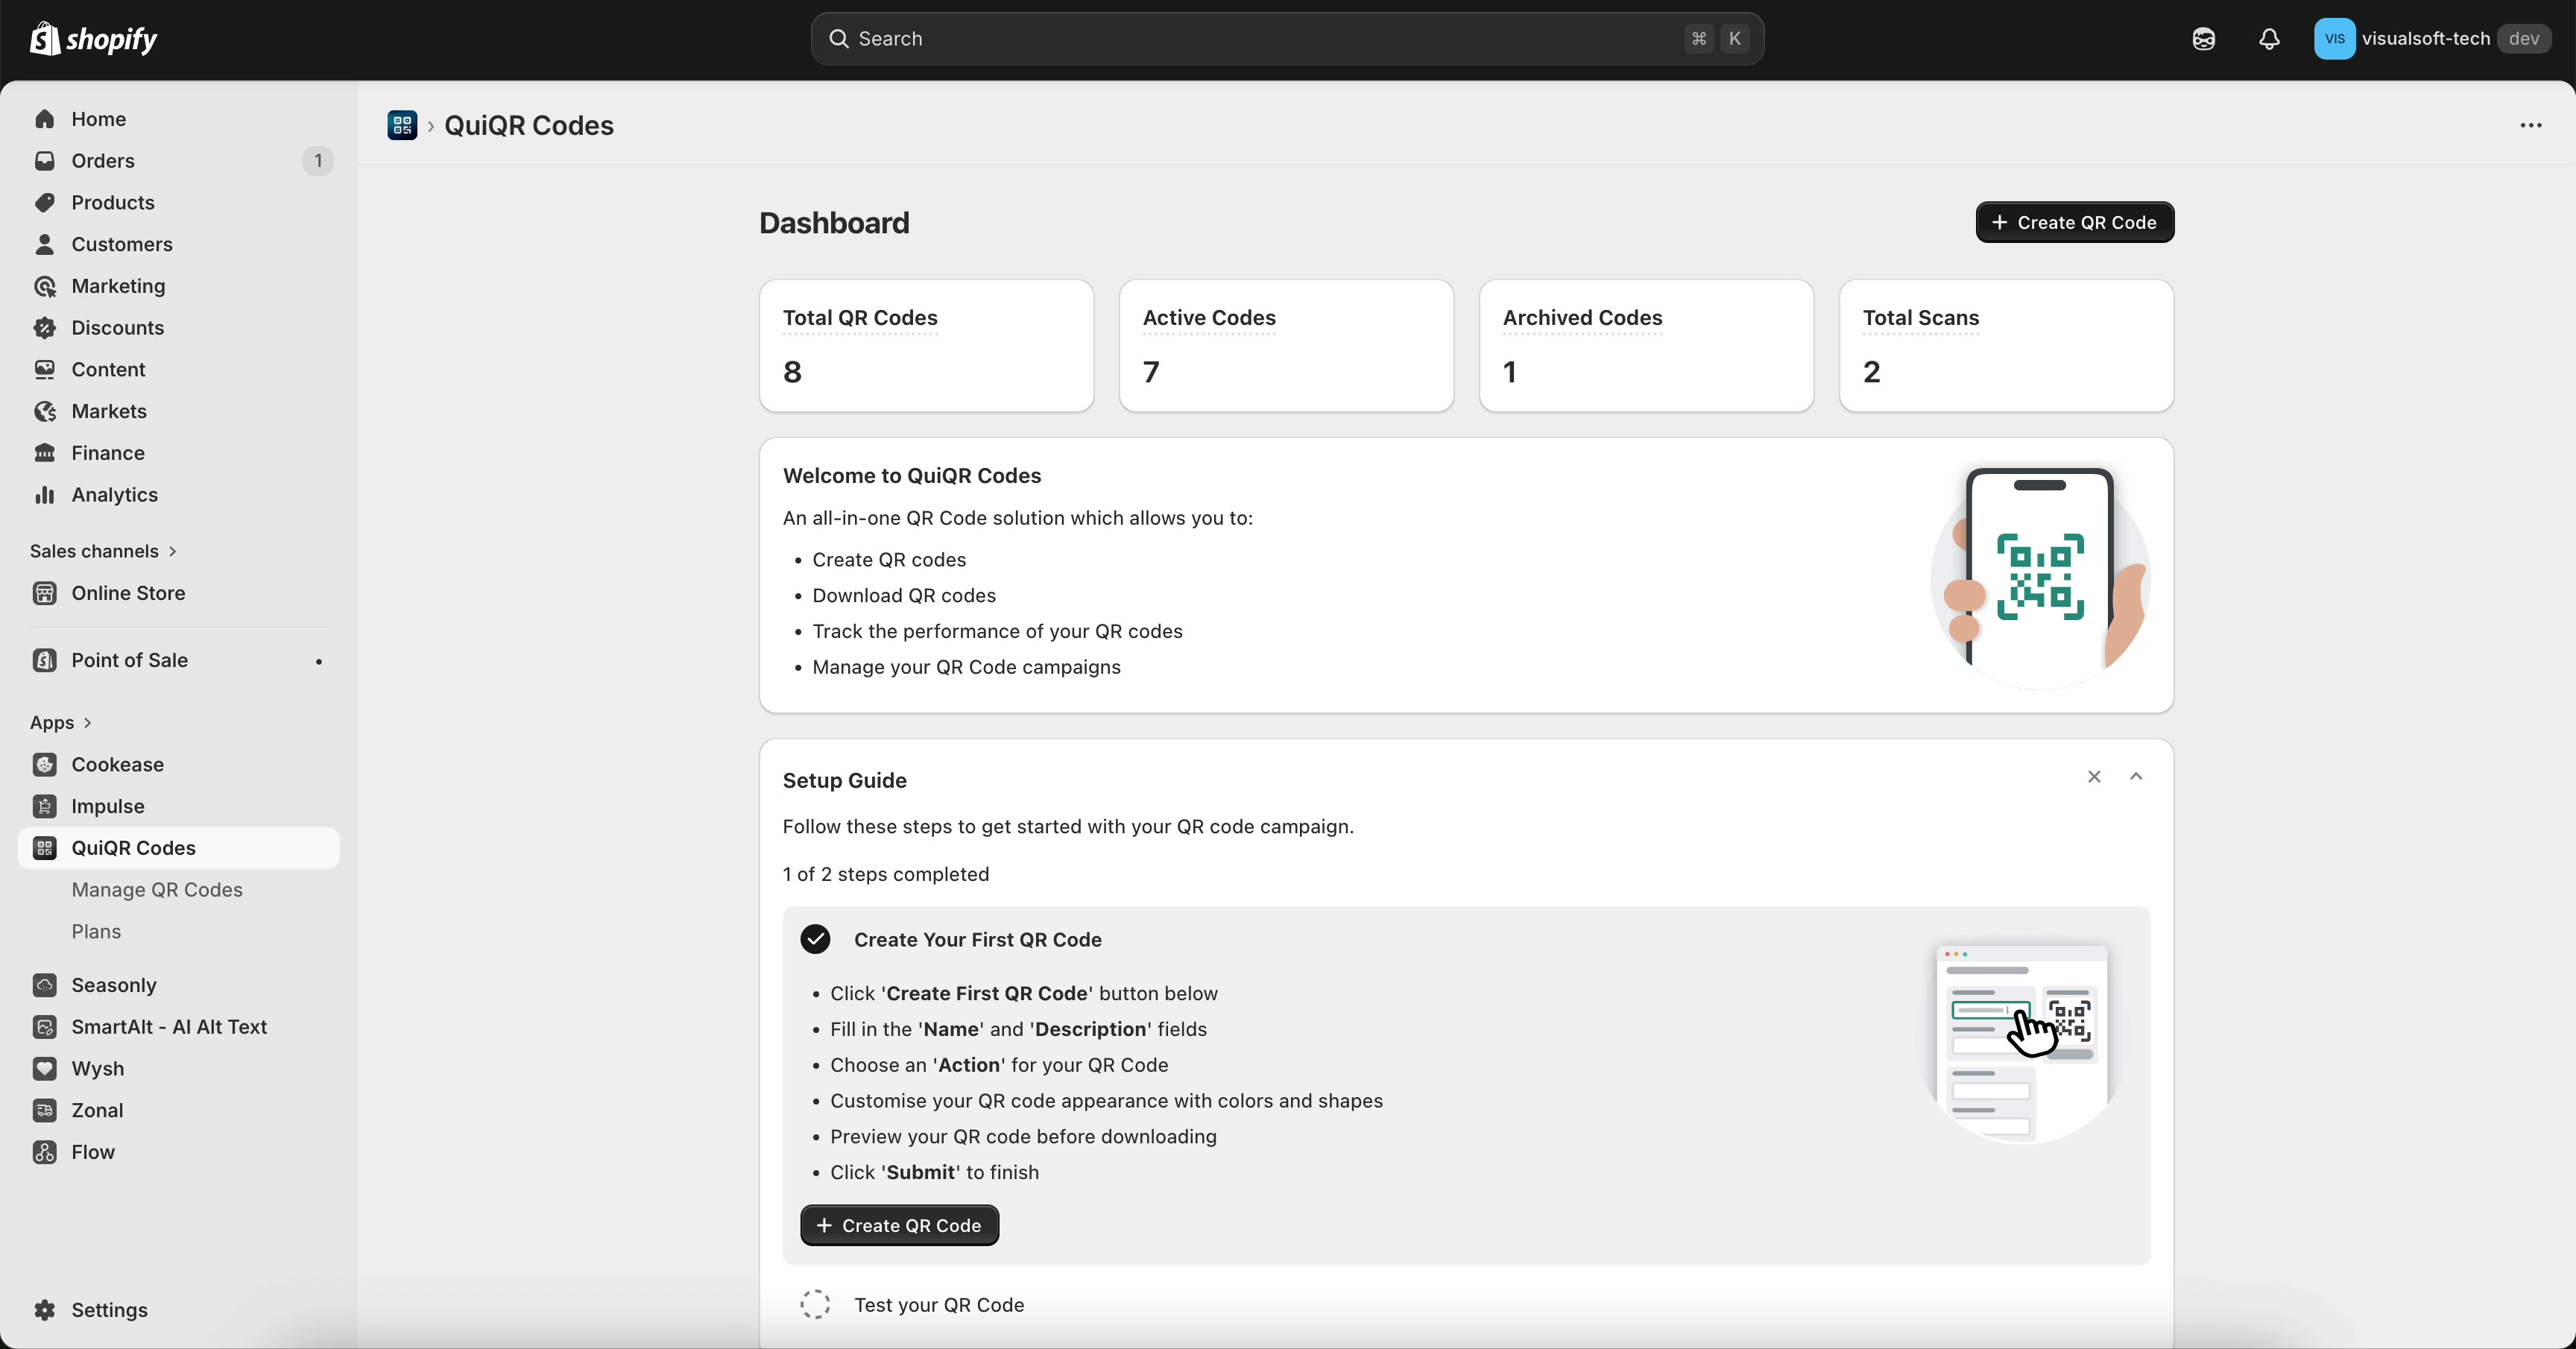Click the 'Track the performance of your QR codes' bullet
Image resolution: width=2576 pixels, height=1349 pixels.
pyautogui.click(x=997, y=632)
